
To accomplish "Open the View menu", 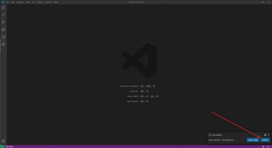I will (x=28, y=2).
